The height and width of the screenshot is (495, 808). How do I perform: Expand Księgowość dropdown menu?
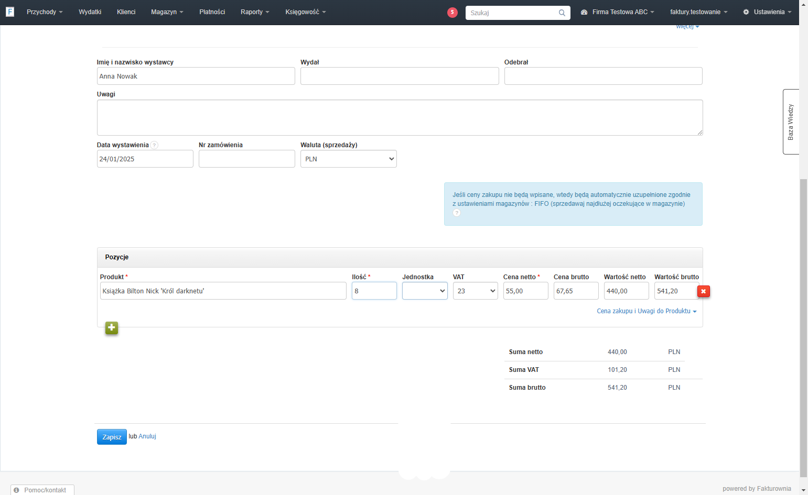click(306, 12)
